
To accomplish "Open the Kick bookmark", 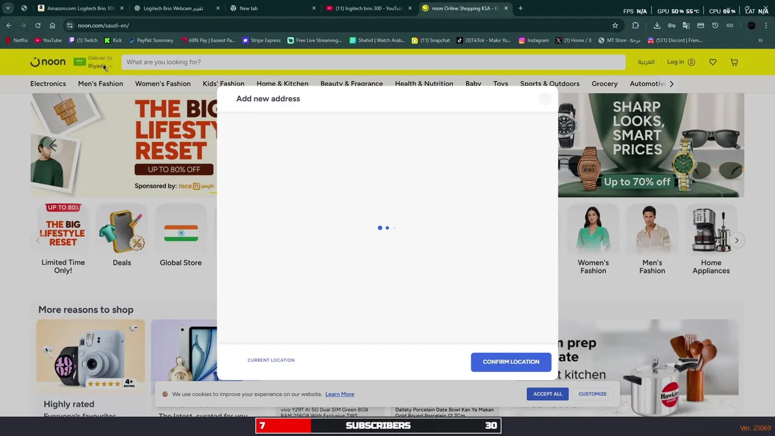I will coord(113,40).
